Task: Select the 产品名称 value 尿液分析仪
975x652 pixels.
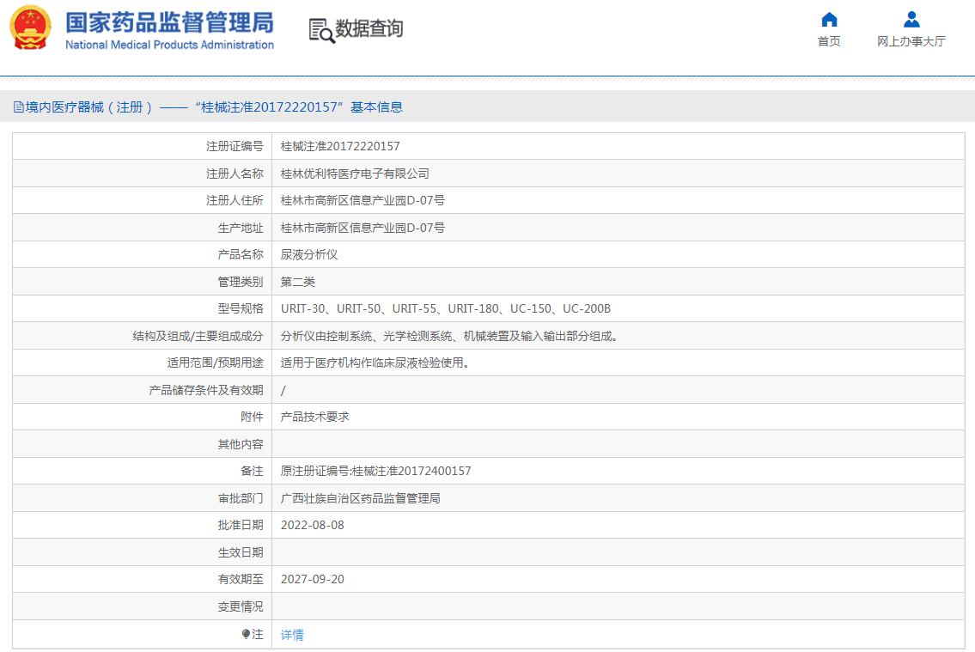Action: click(x=310, y=253)
